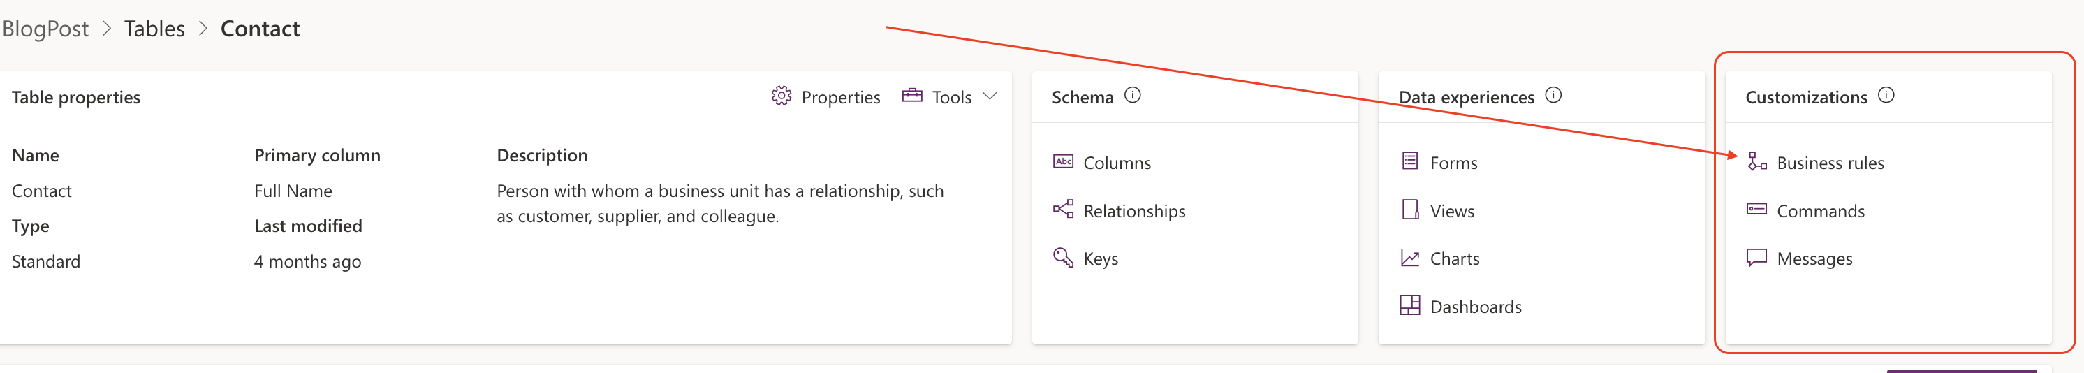Show info for Data experiences
This screenshot has height=373, width=2084.
[x=1553, y=96]
